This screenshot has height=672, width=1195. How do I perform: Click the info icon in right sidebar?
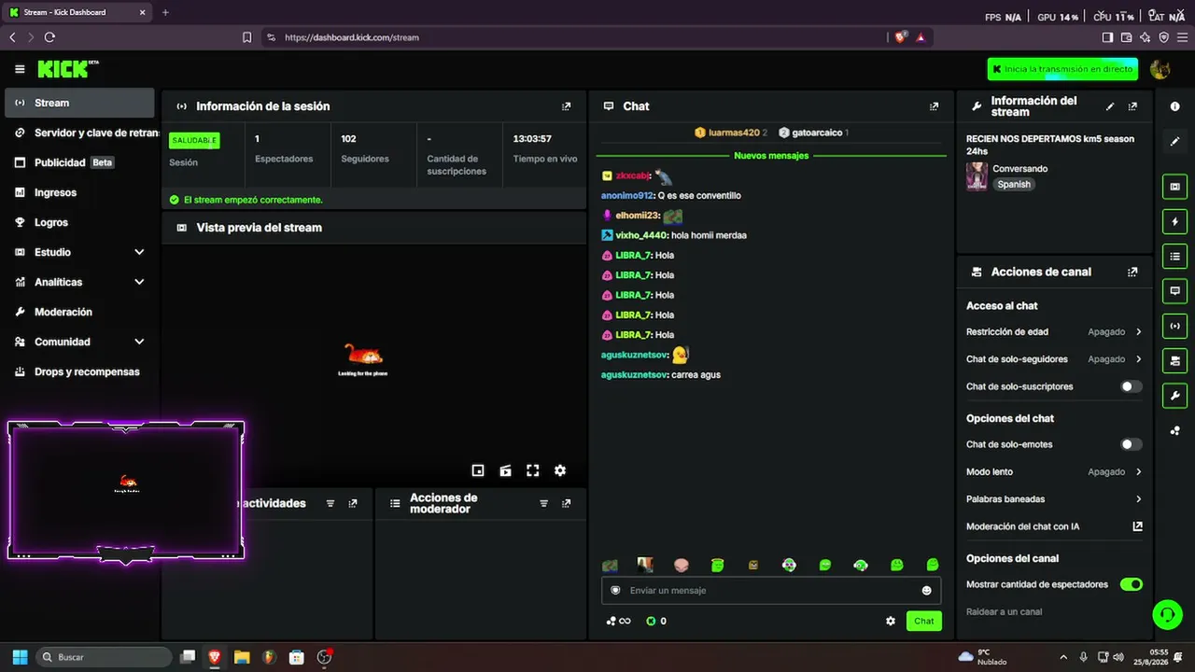click(x=1174, y=107)
